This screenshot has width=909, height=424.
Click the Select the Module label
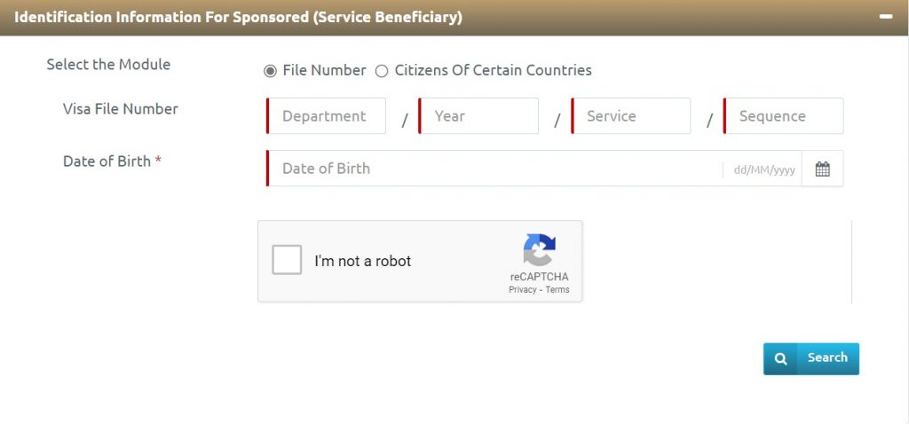[108, 64]
